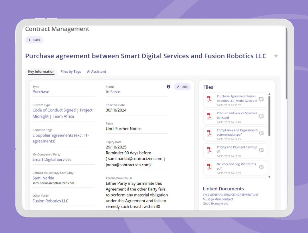Click the help question mark icon
Image resolution: width=308 pixels, height=233 pixels.
[169, 87]
